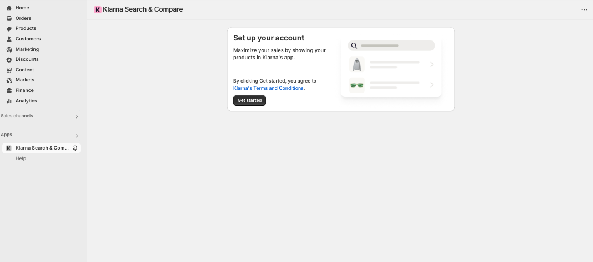Click the Customers person icon
This screenshot has height=262, width=593.
point(9,39)
